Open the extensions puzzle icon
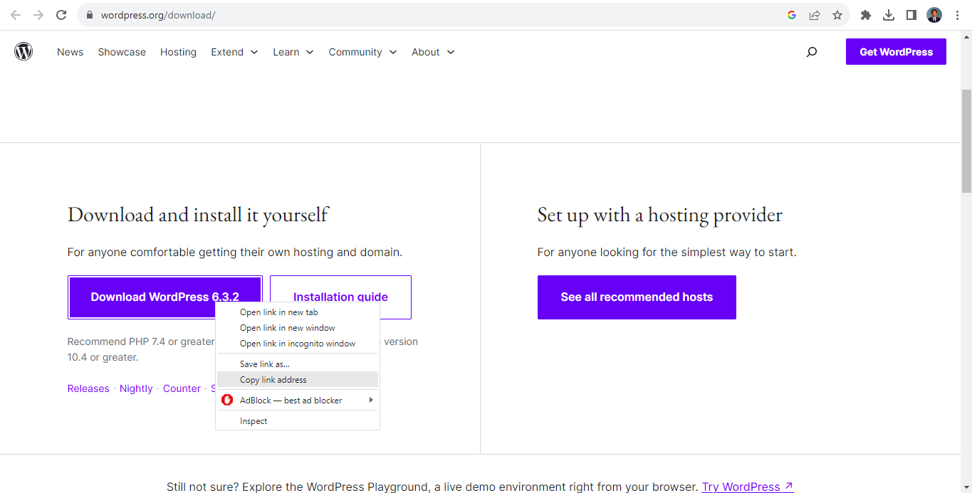The image size is (972, 493). click(866, 15)
